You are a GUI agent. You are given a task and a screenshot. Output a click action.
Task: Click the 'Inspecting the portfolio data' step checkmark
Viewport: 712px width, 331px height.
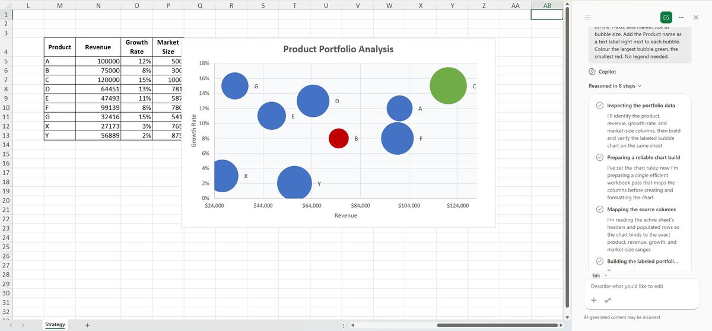coord(600,106)
